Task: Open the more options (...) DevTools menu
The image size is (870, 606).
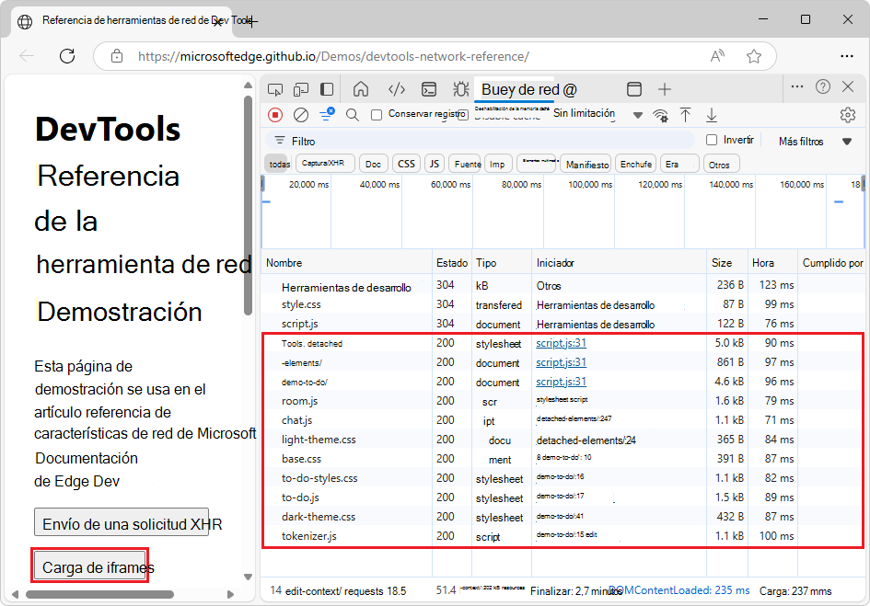Action: click(795, 86)
